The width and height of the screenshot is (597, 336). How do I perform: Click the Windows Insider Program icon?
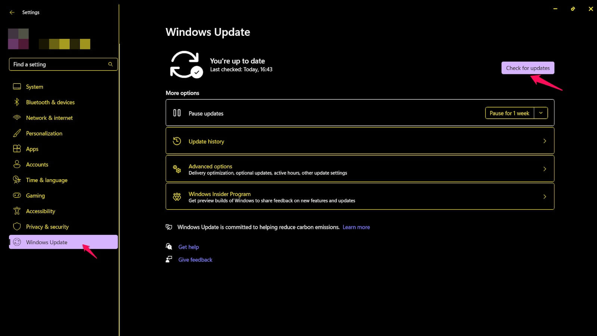pos(176,196)
